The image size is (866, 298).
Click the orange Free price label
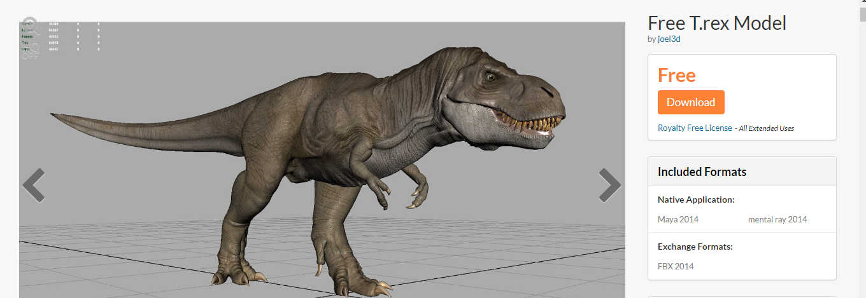click(676, 75)
